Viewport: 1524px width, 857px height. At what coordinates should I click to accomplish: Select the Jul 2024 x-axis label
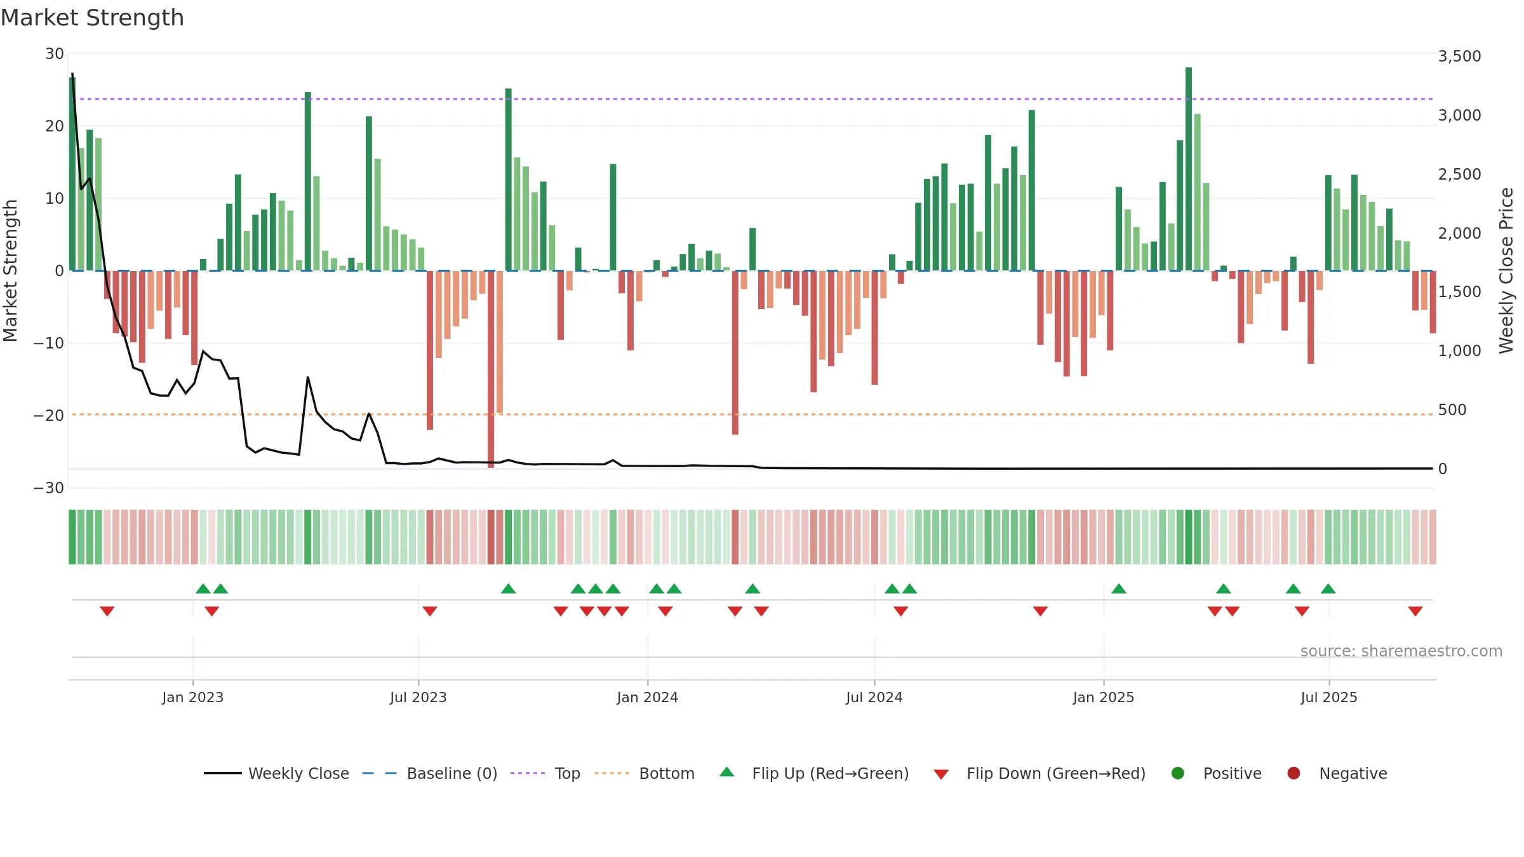874,697
